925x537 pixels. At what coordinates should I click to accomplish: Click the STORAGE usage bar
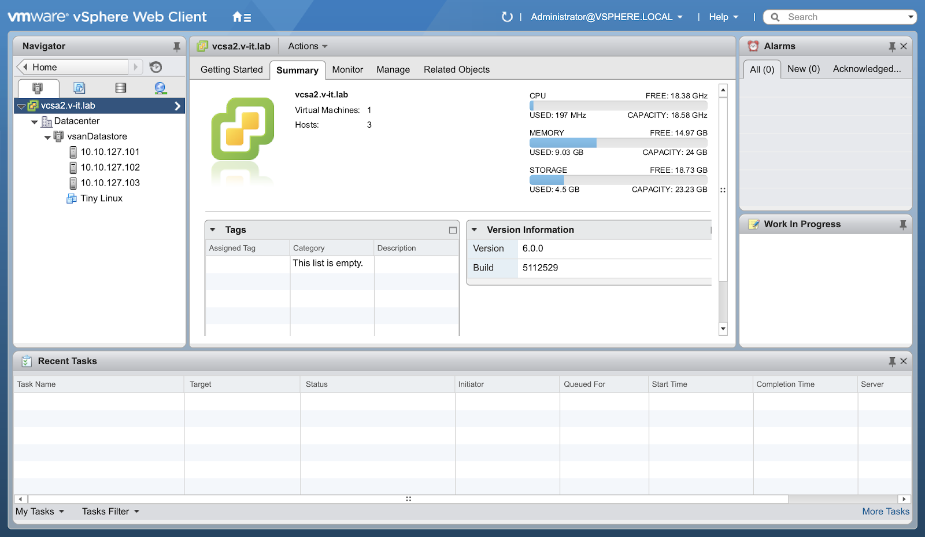point(618,180)
